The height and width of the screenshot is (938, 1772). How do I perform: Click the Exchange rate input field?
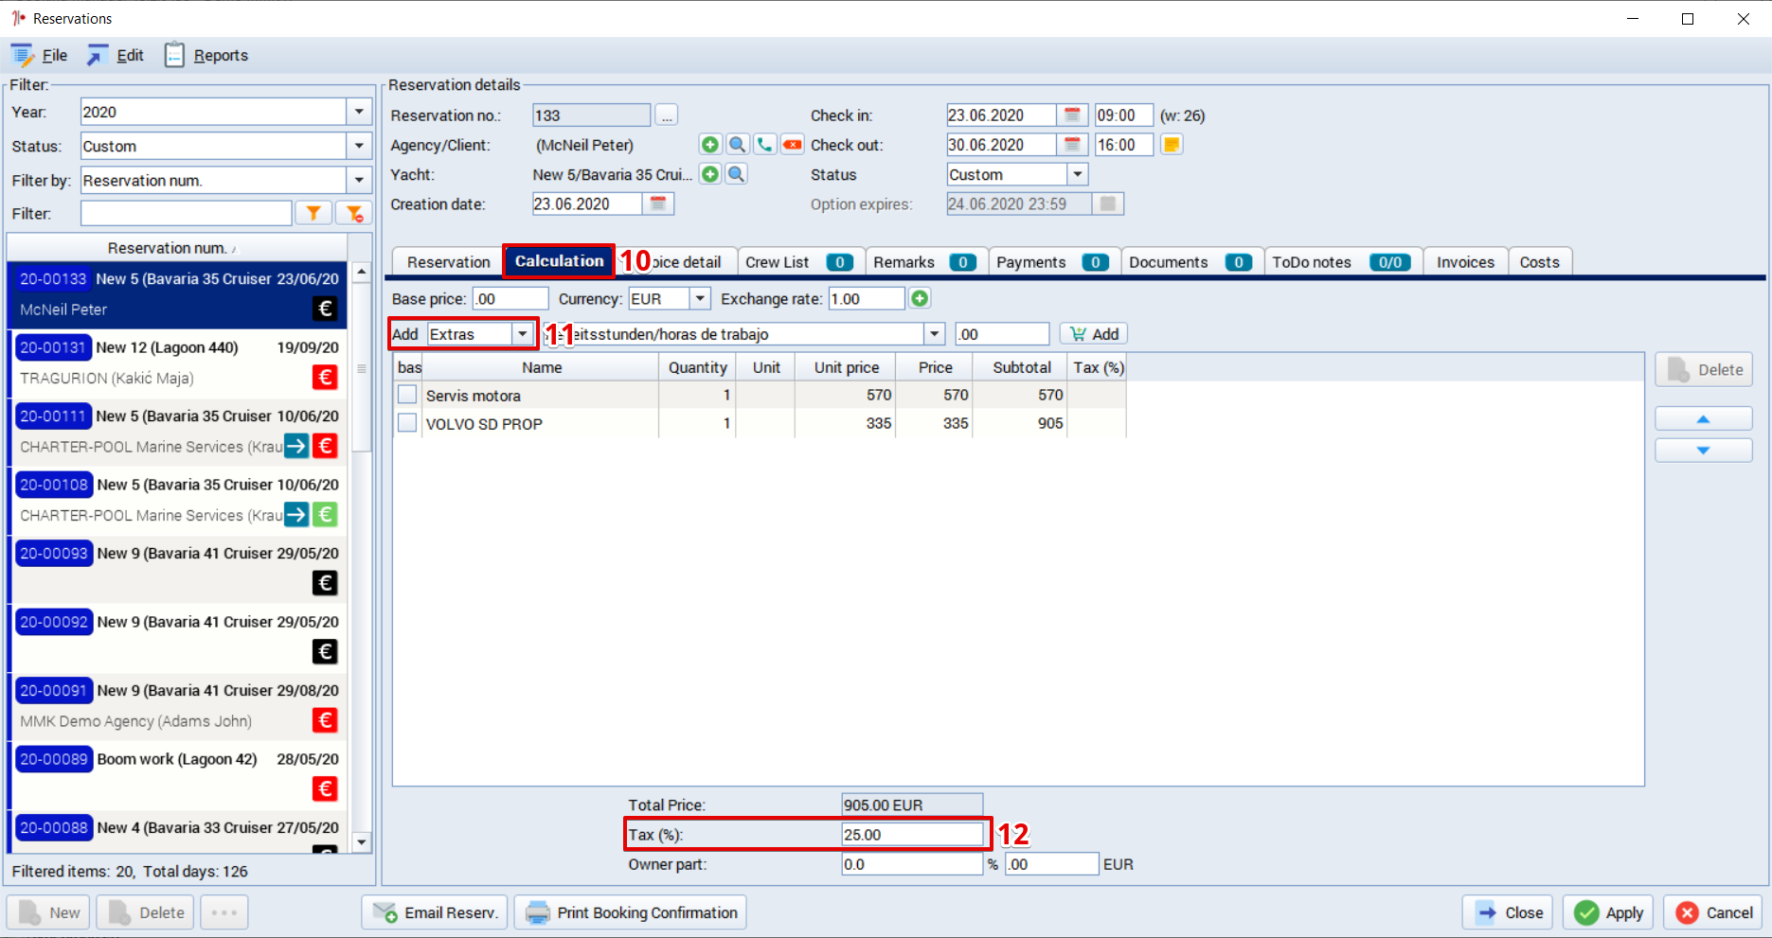pos(867,298)
